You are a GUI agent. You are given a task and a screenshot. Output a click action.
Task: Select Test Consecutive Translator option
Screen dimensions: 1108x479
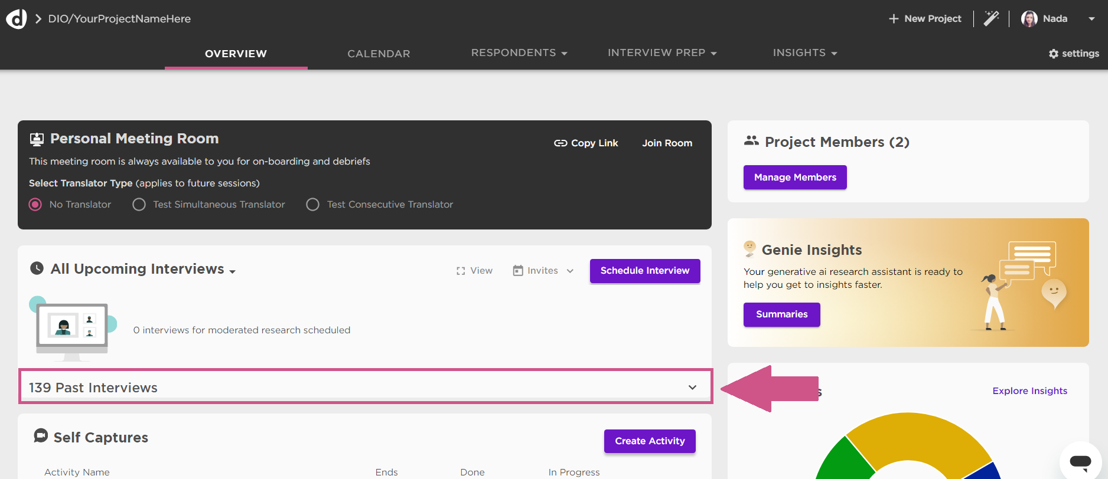point(312,205)
